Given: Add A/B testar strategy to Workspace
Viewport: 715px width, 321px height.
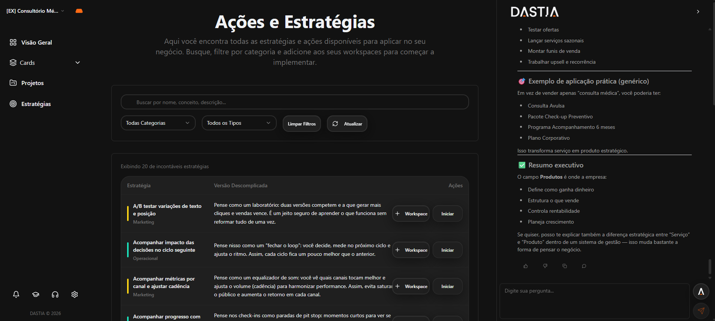Looking at the screenshot, I should pos(411,214).
